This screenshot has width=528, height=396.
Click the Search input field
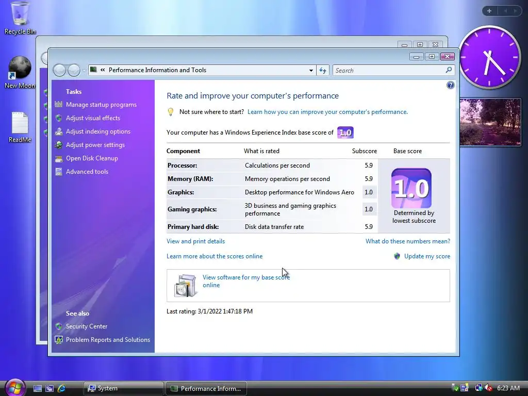(x=389, y=70)
